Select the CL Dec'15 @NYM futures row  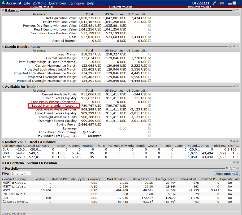click(121, 202)
